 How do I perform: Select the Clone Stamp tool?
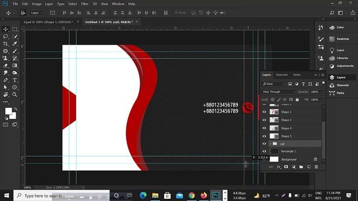6,58
